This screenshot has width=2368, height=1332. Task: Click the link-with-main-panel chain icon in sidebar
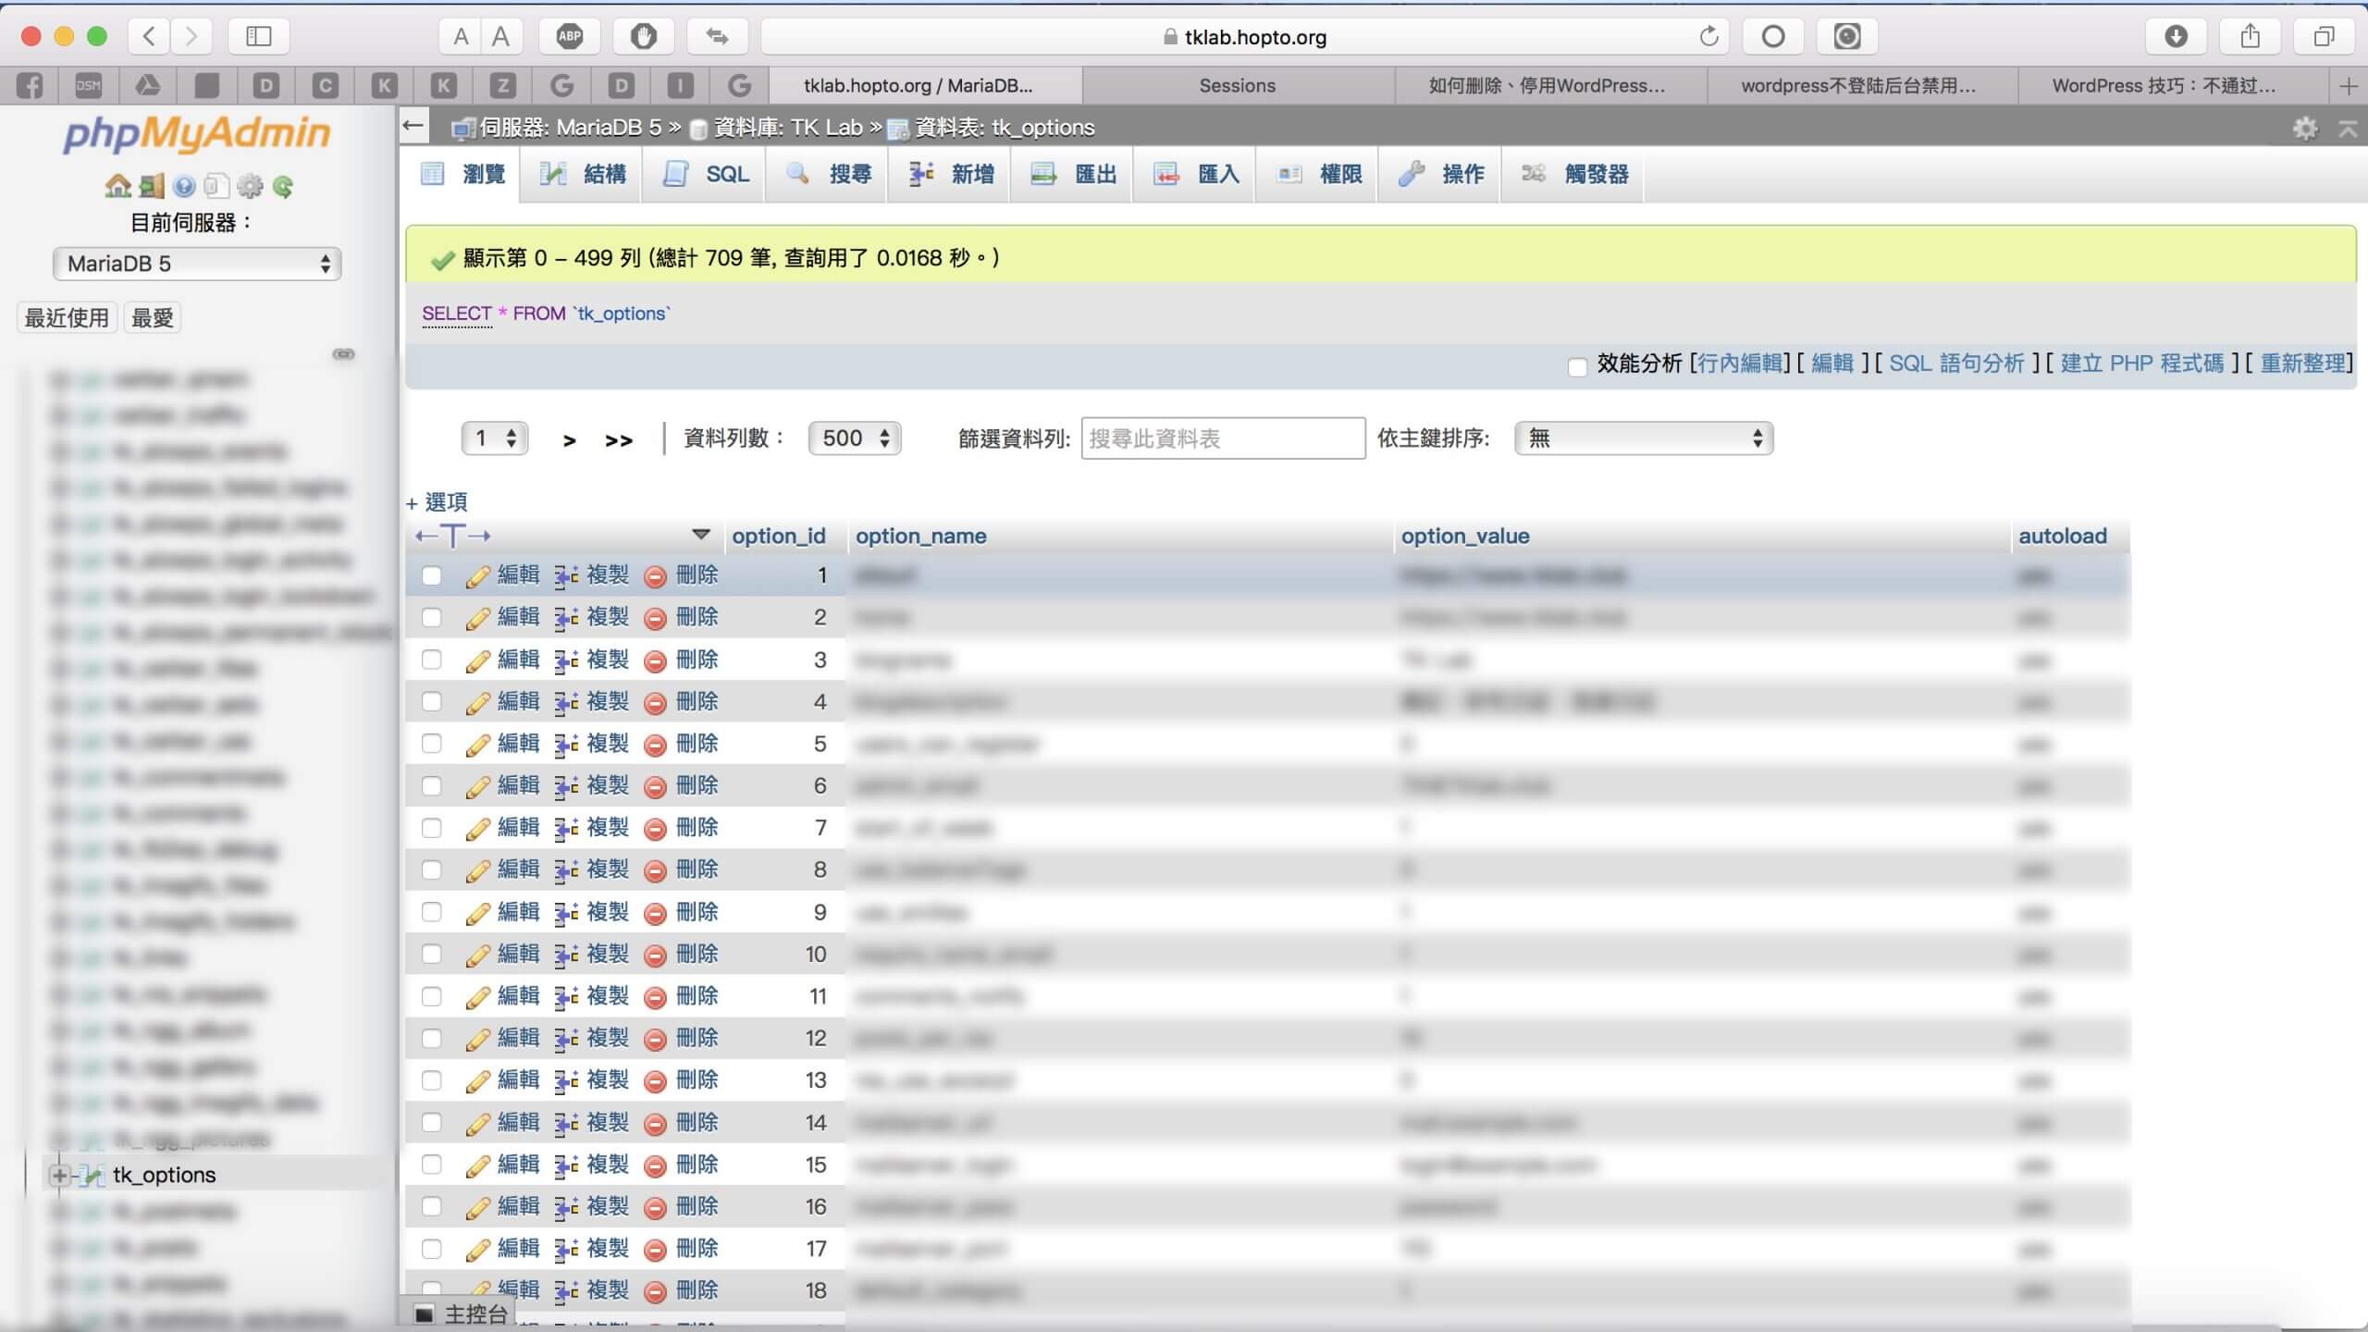pyautogui.click(x=344, y=354)
